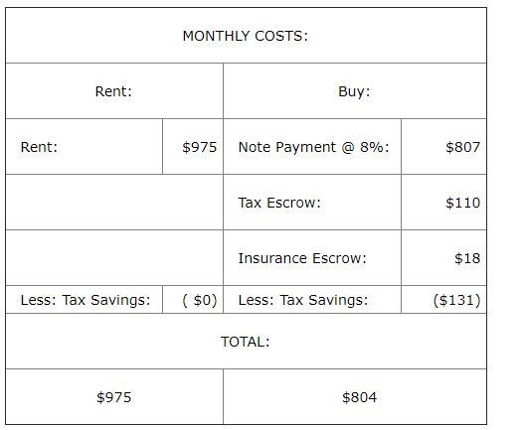Click the Note Payment @ 8% label
Viewport: 525px width, 430px height.
314,147
